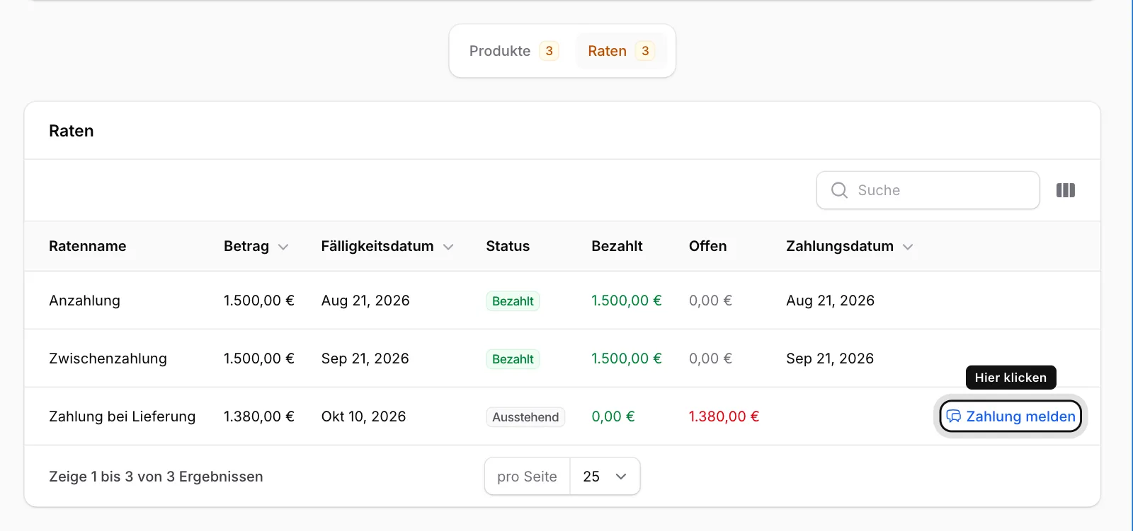This screenshot has height=531, width=1133.
Task: Focus the Suche input field
Action: (928, 190)
